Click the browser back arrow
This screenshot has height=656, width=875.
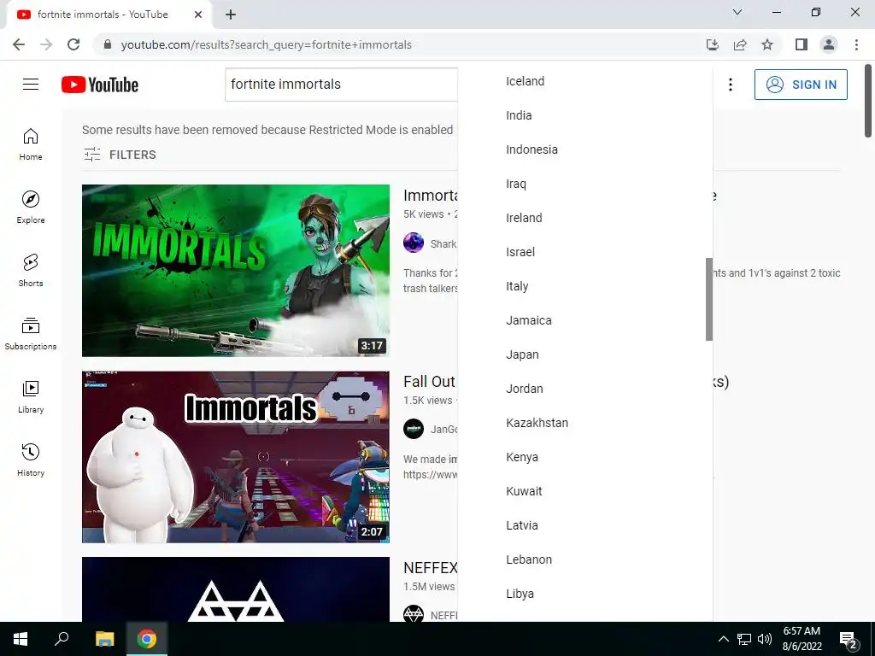click(x=19, y=44)
